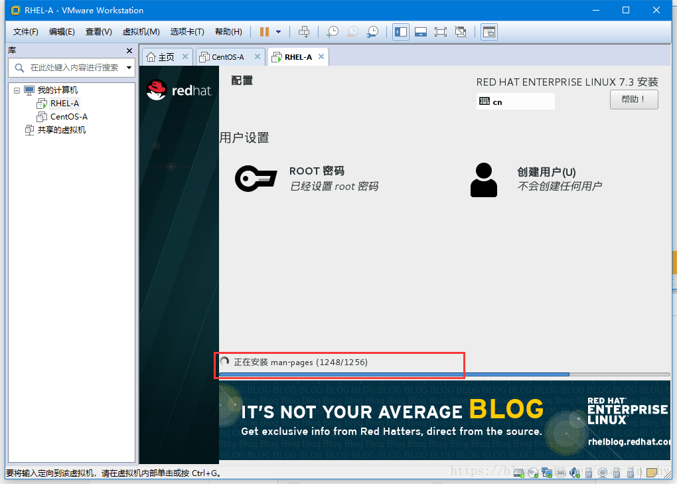Screen dimensions: 677x484
Task: Open the 文件(F) menu
Action: pyautogui.click(x=25, y=31)
